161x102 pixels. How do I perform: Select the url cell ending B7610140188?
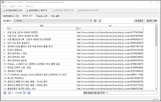(x=110, y=50)
